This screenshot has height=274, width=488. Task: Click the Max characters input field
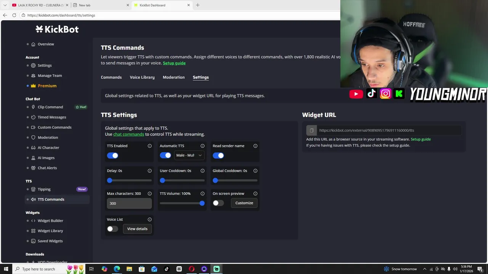(129, 204)
